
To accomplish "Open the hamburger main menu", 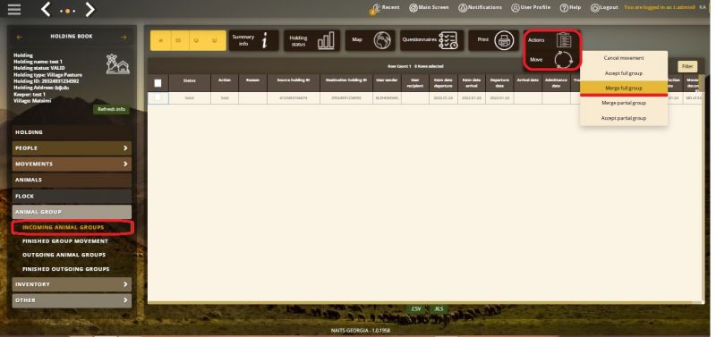I will pos(14,10).
